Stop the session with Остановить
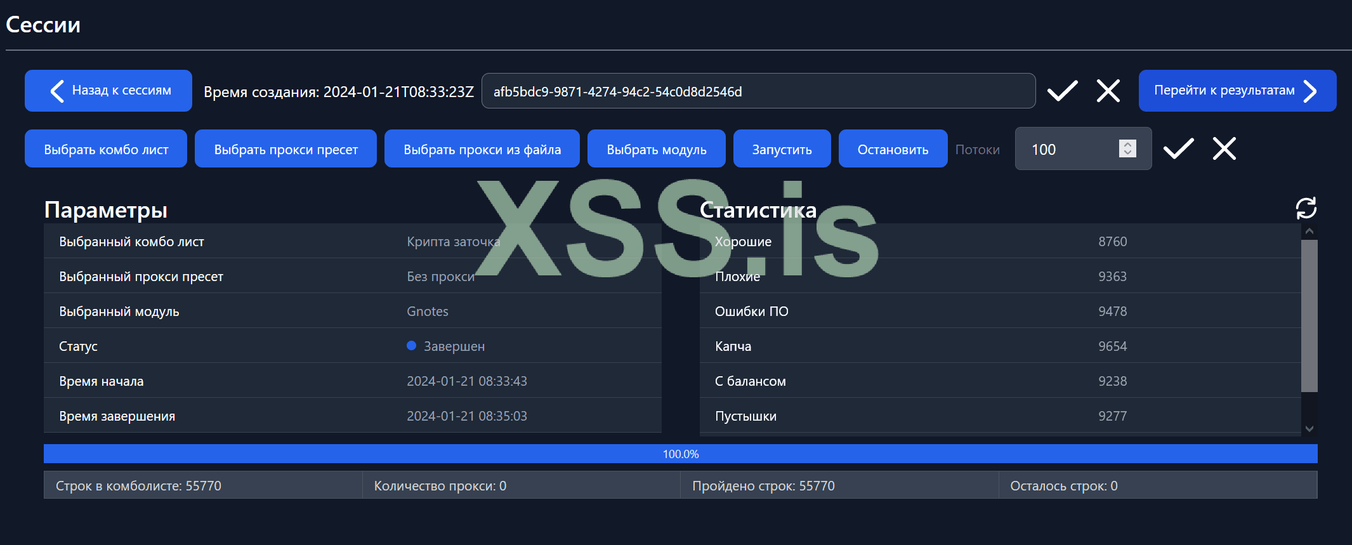This screenshot has height=545, width=1352. pos(893,148)
